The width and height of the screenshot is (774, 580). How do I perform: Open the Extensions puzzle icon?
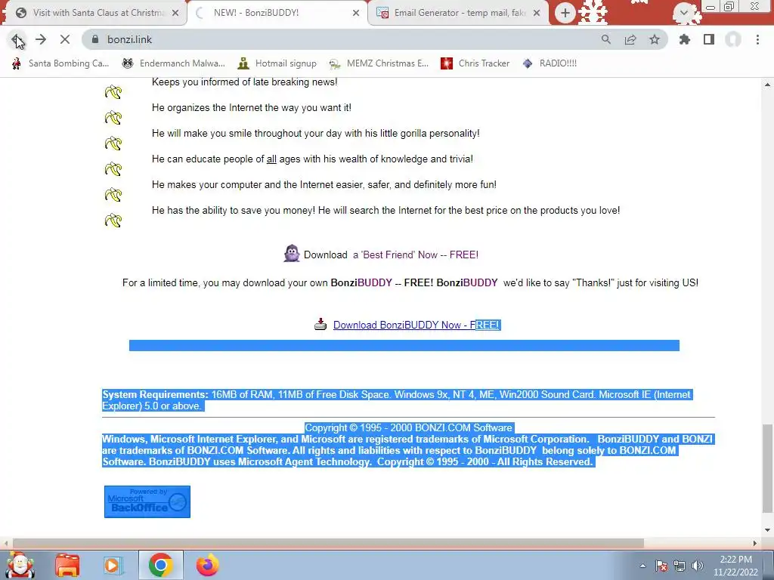(685, 39)
